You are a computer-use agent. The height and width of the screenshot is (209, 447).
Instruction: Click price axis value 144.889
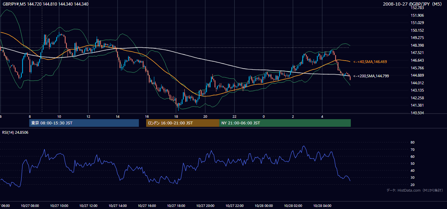(417, 75)
